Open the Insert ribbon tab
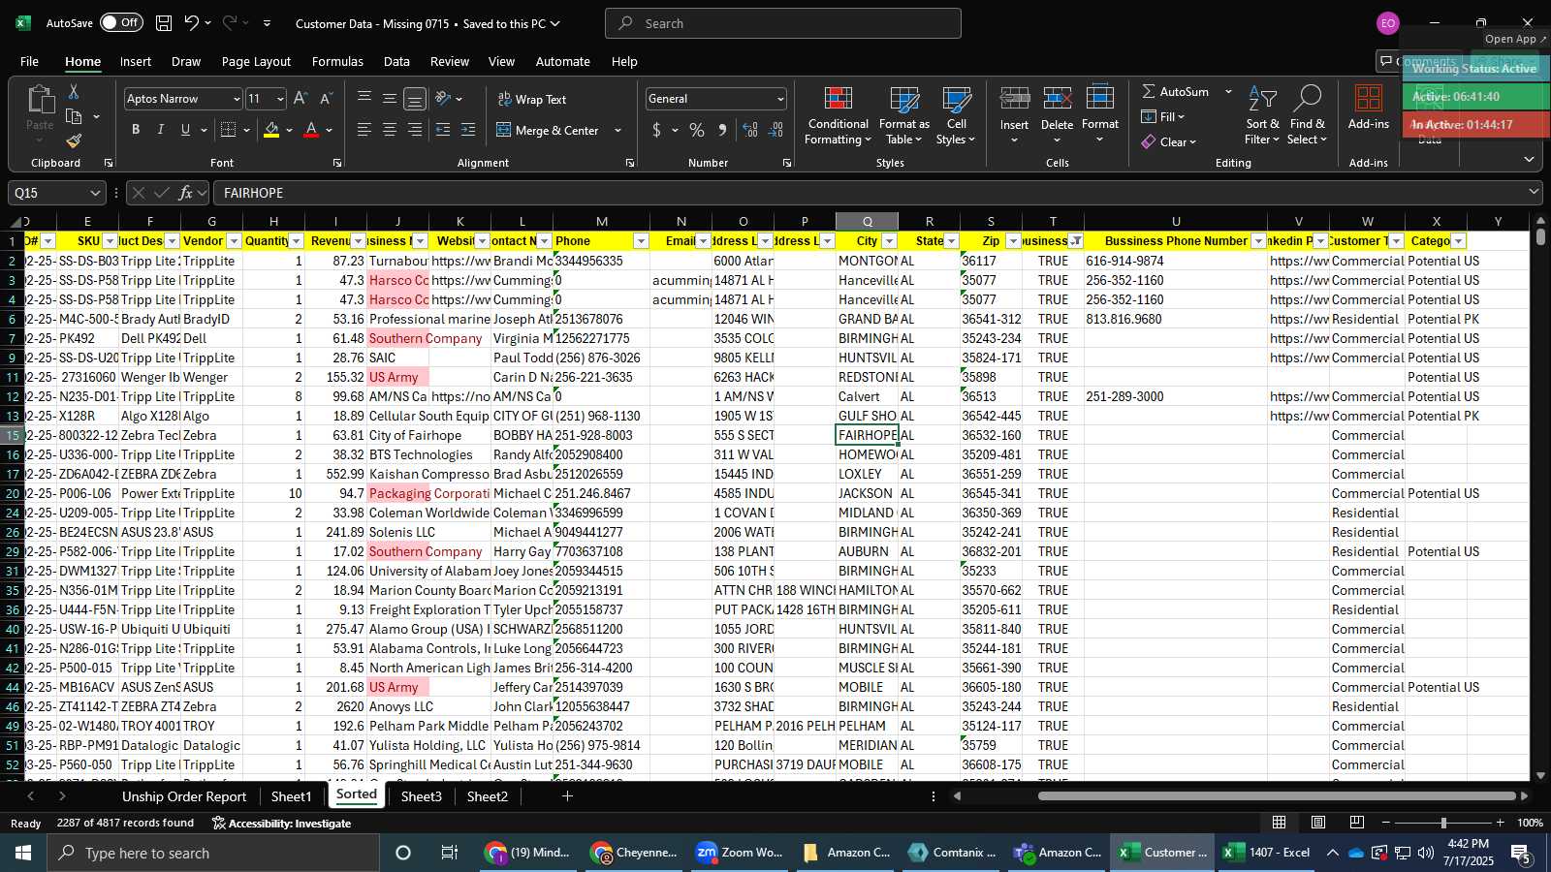Screen dimensions: 1551x872 click(x=136, y=61)
